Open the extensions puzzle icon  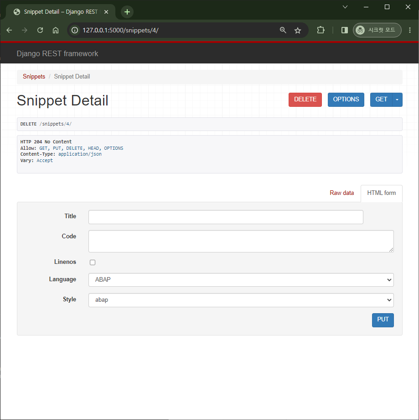(321, 30)
